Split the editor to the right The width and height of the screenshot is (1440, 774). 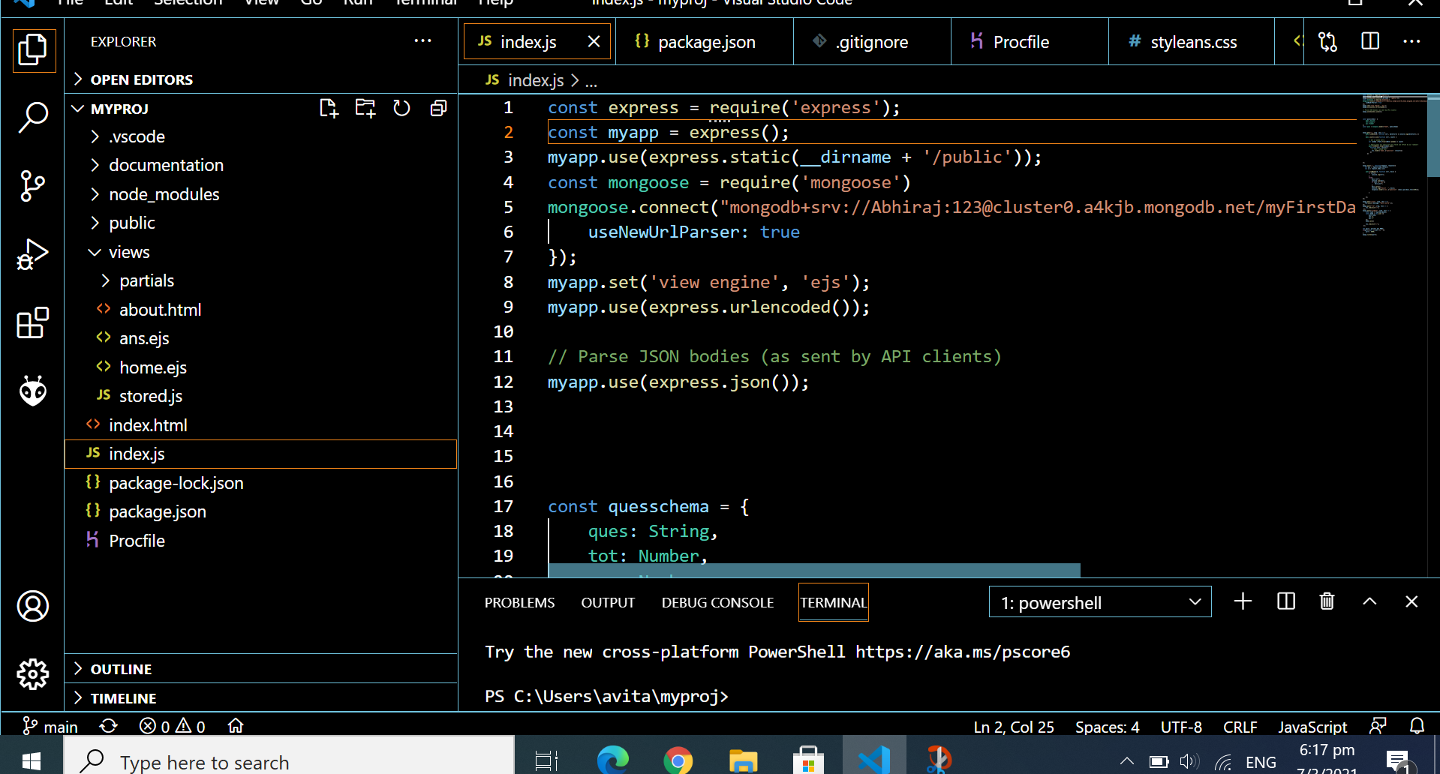tap(1369, 41)
